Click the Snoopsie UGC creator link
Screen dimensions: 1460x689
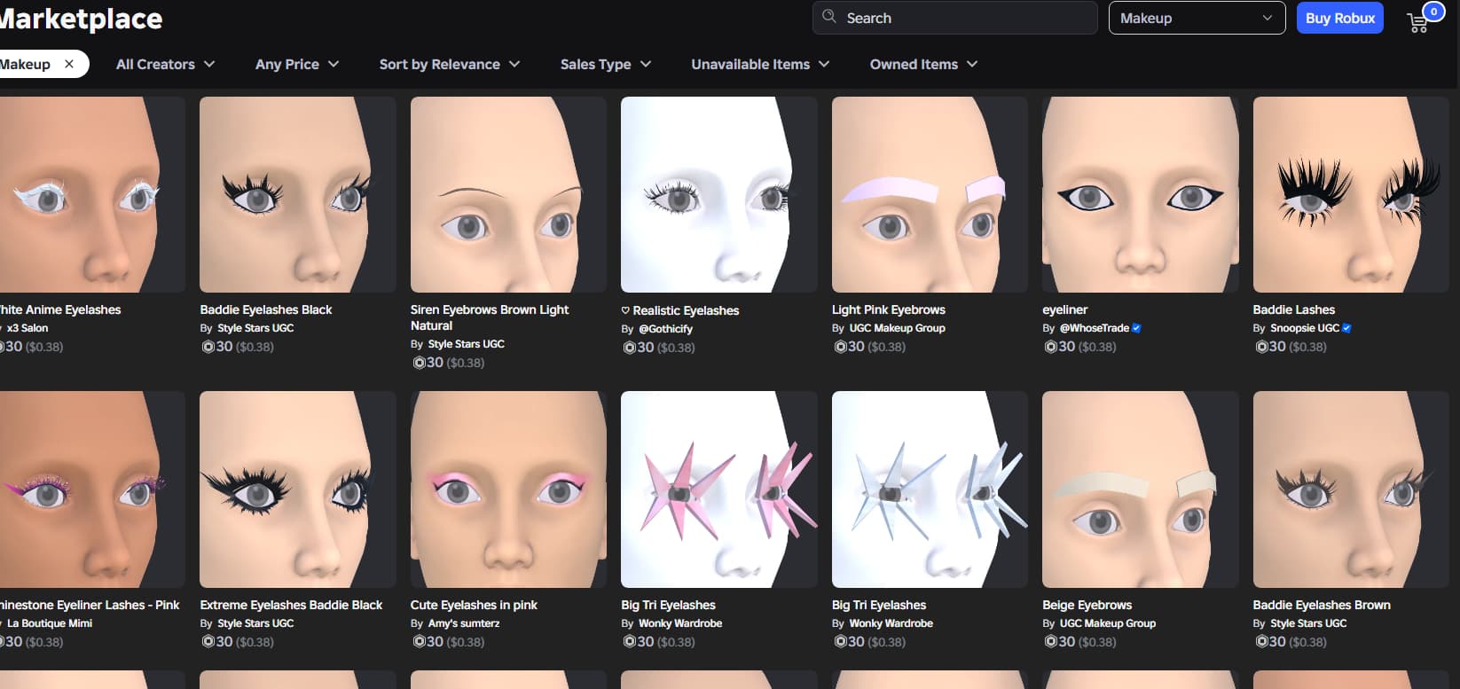pyautogui.click(x=1305, y=328)
